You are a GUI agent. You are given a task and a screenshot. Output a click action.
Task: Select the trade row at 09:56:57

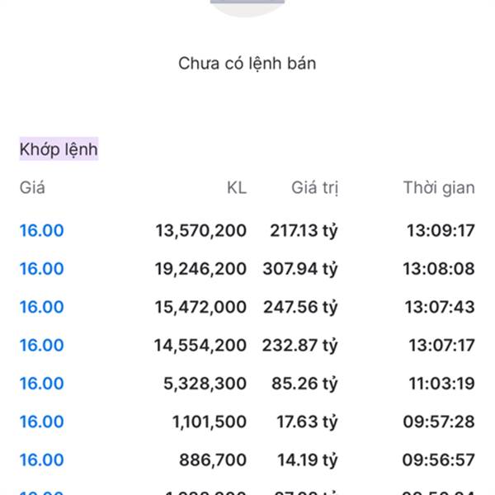coord(247,460)
